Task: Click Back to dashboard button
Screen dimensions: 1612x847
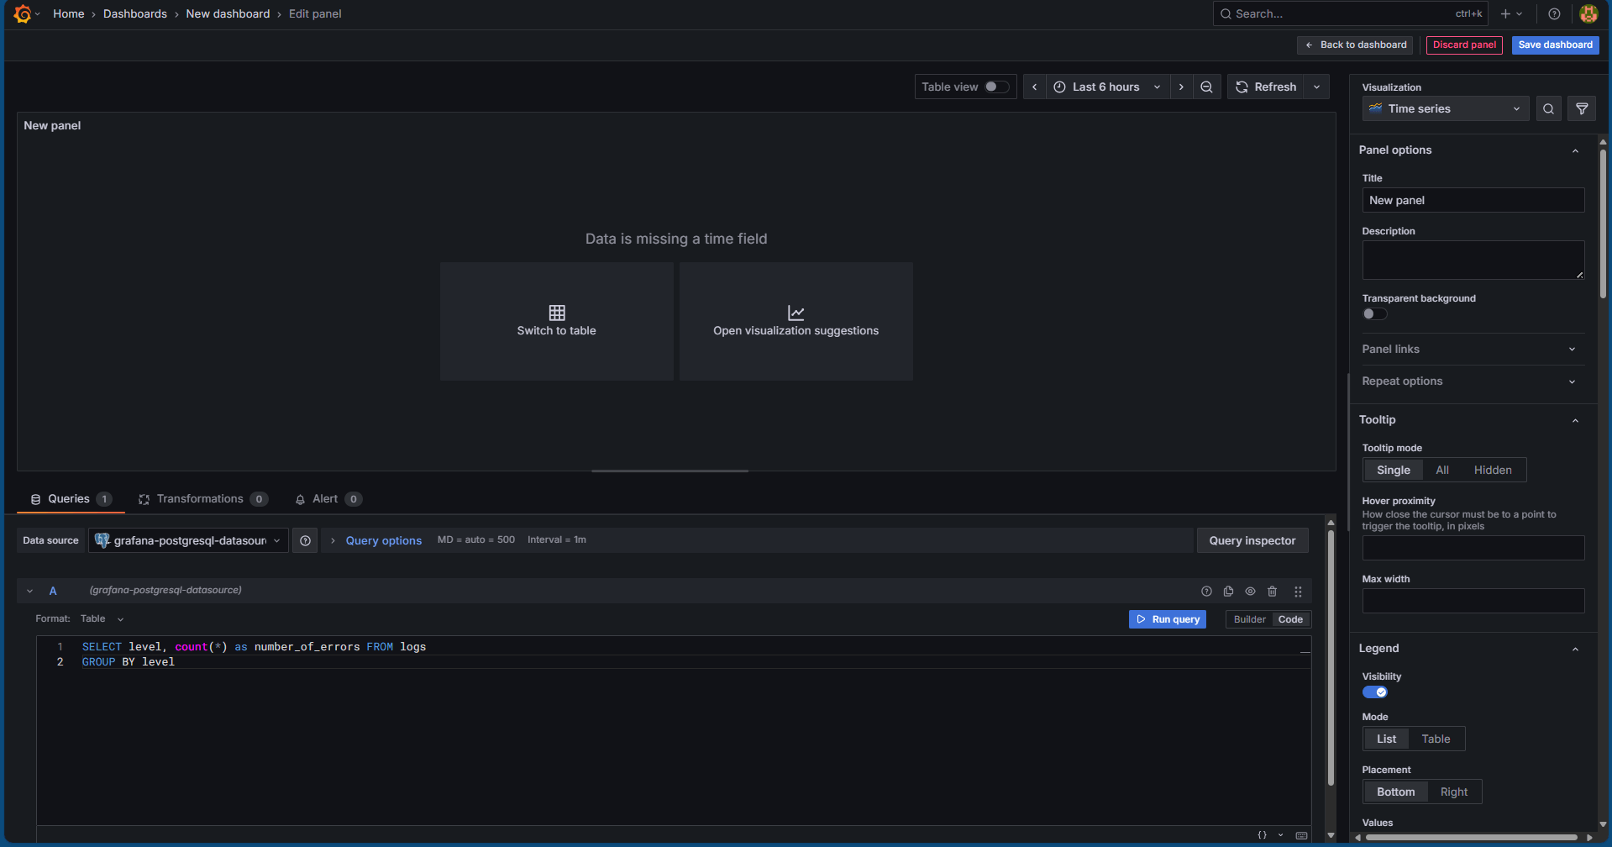Action: 1355,45
